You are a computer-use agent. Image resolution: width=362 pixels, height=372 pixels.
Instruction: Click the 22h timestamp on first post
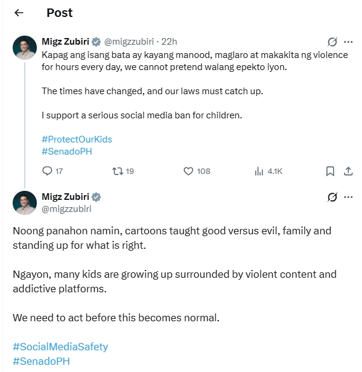click(169, 42)
